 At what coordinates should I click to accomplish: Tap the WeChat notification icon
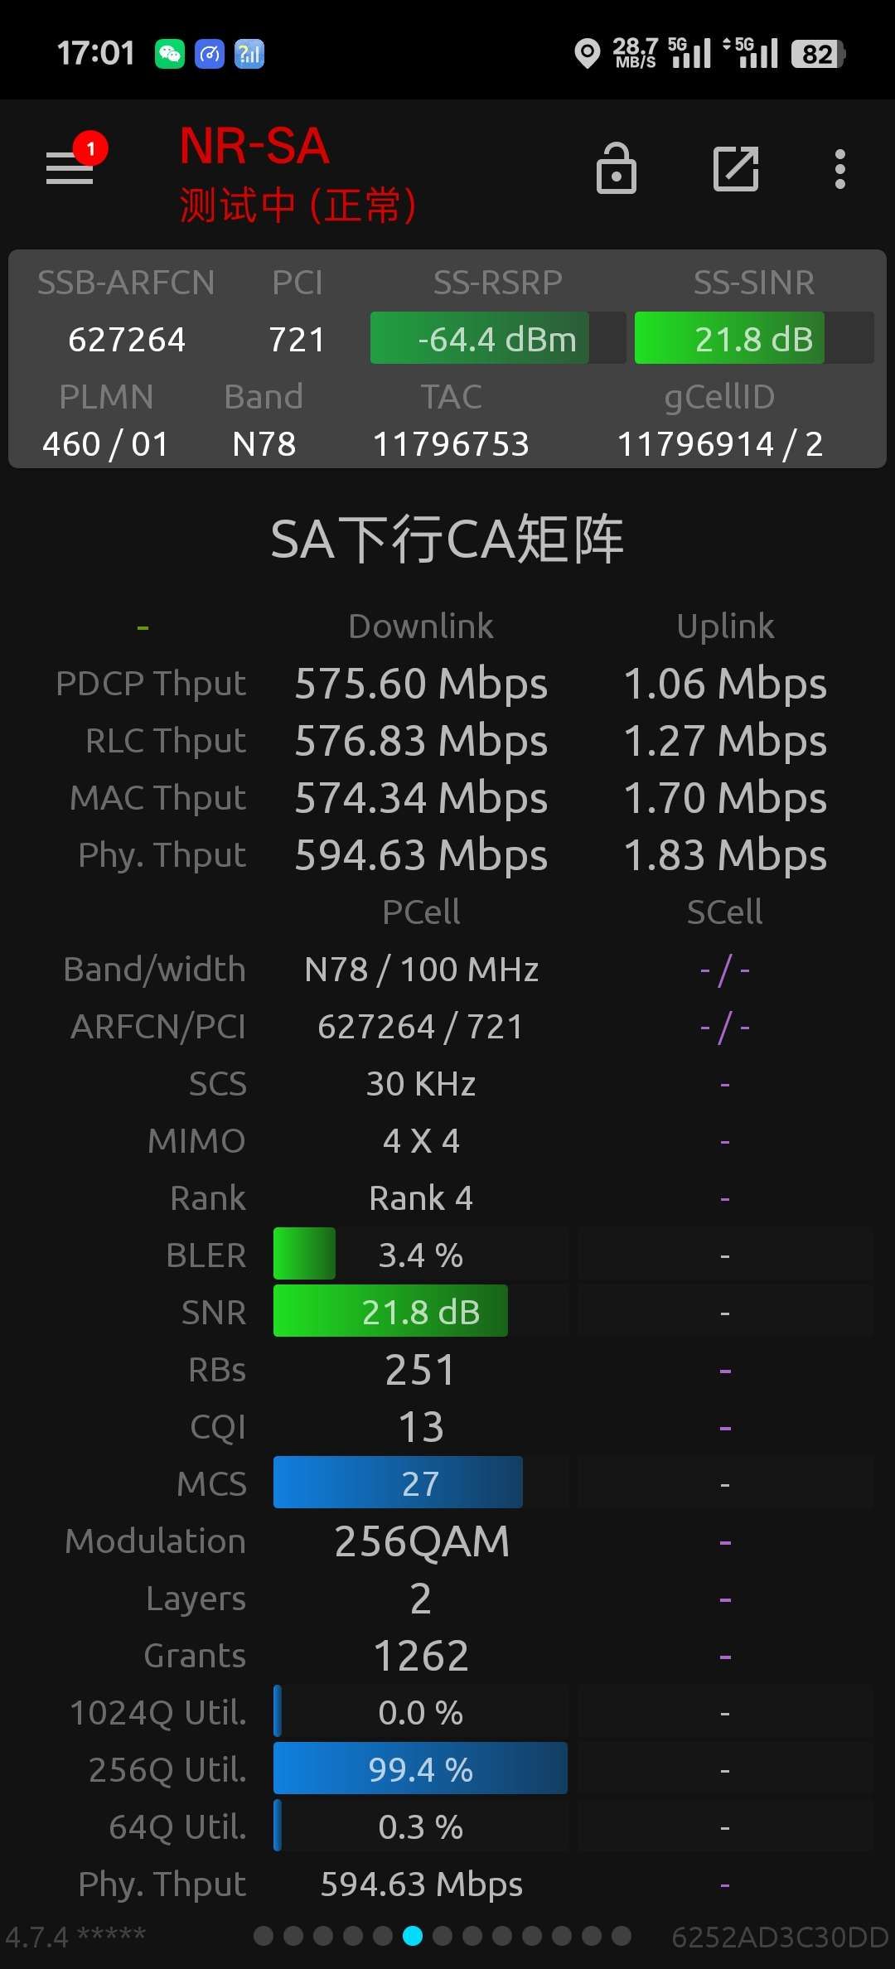170,54
